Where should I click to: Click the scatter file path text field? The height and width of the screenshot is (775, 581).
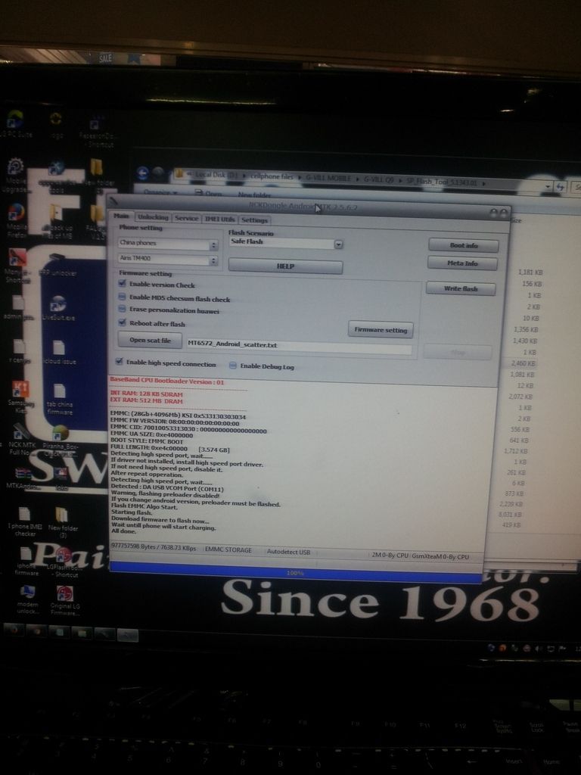(x=299, y=345)
